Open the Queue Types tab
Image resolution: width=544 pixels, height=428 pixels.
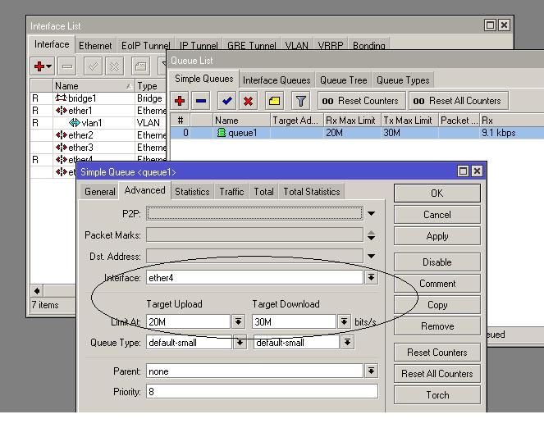pos(403,80)
